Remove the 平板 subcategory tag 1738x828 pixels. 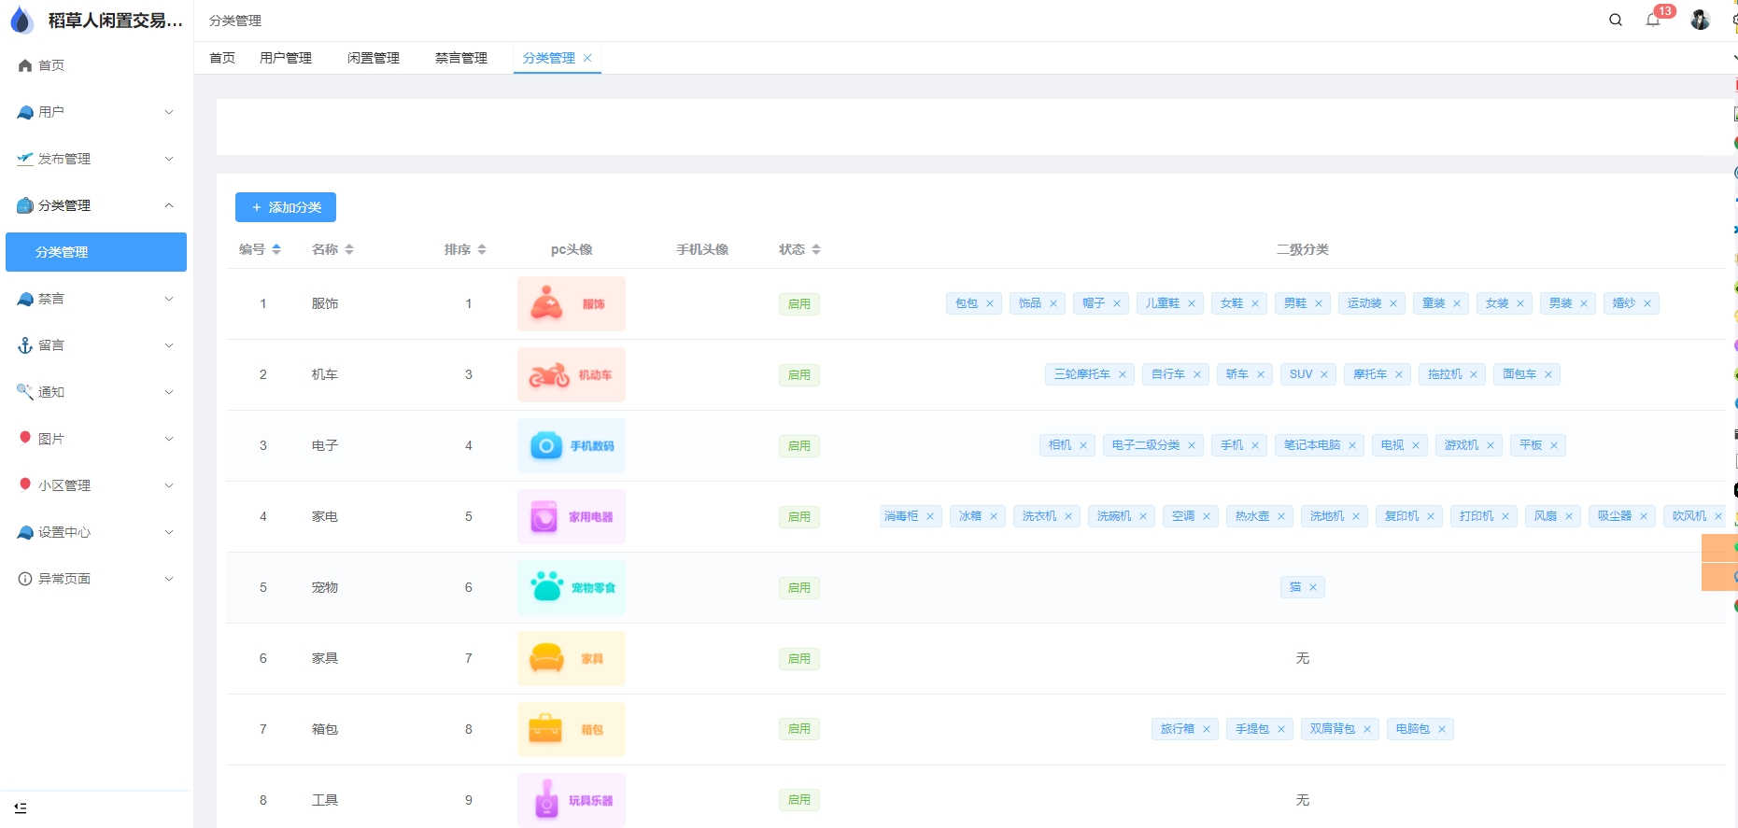click(1554, 445)
